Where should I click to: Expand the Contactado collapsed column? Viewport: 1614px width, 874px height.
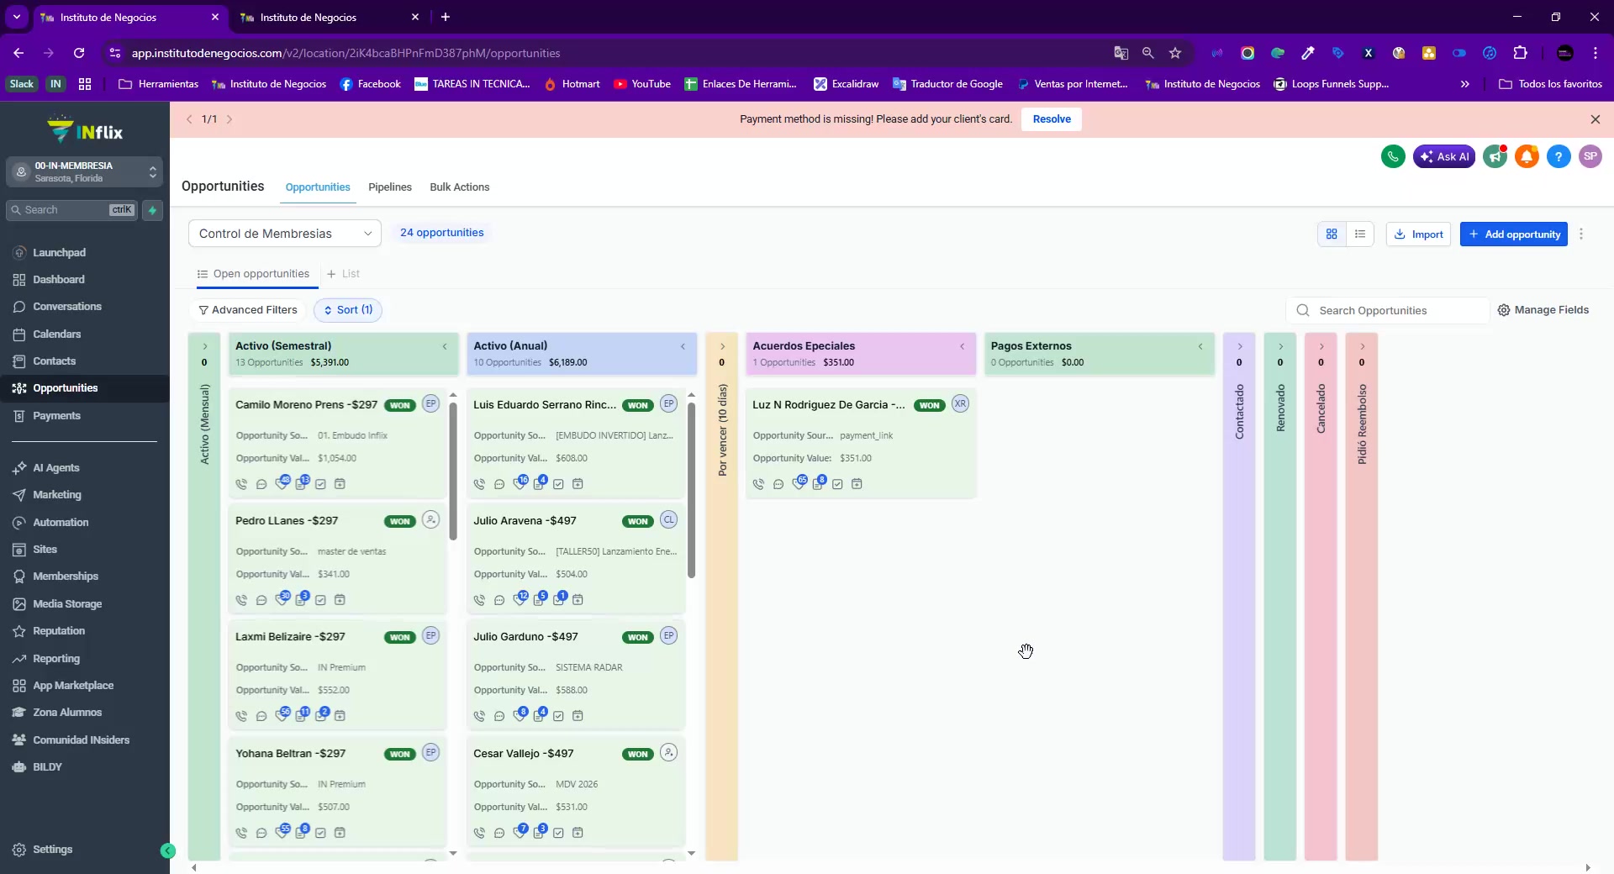click(x=1239, y=346)
